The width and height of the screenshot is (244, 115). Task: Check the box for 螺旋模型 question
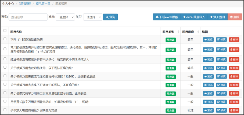[x=5, y=59]
